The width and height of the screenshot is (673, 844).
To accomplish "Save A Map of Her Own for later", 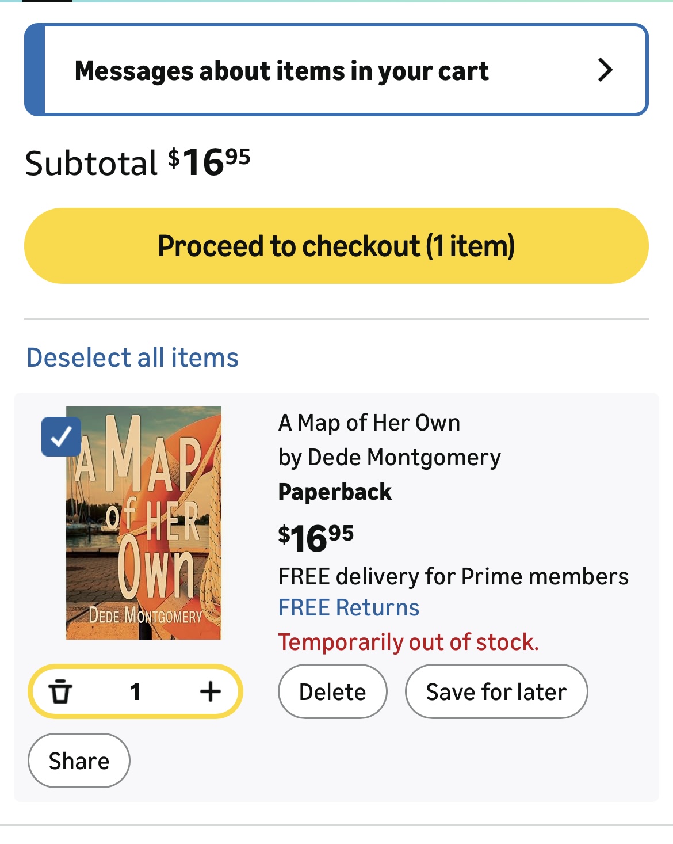I will pyautogui.click(x=496, y=691).
